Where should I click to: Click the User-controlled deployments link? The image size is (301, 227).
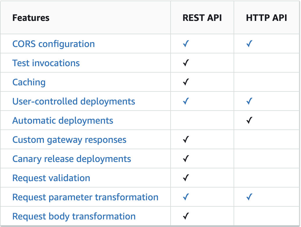[74, 102]
